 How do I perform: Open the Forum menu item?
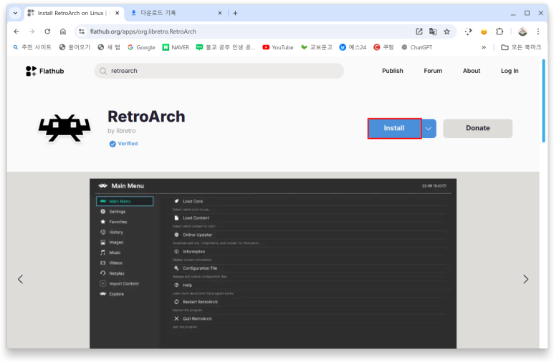point(433,71)
